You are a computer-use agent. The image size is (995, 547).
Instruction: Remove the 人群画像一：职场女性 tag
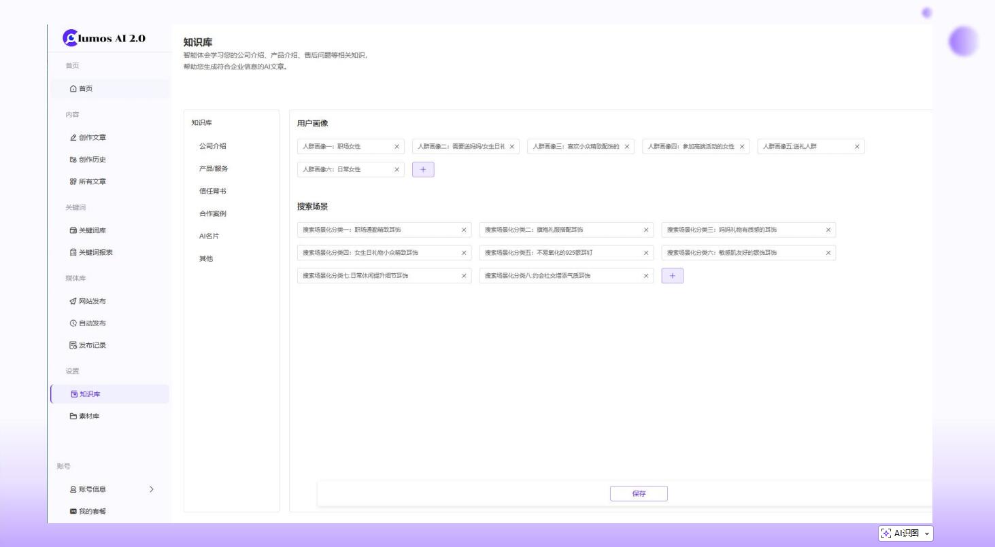pyautogui.click(x=397, y=147)
